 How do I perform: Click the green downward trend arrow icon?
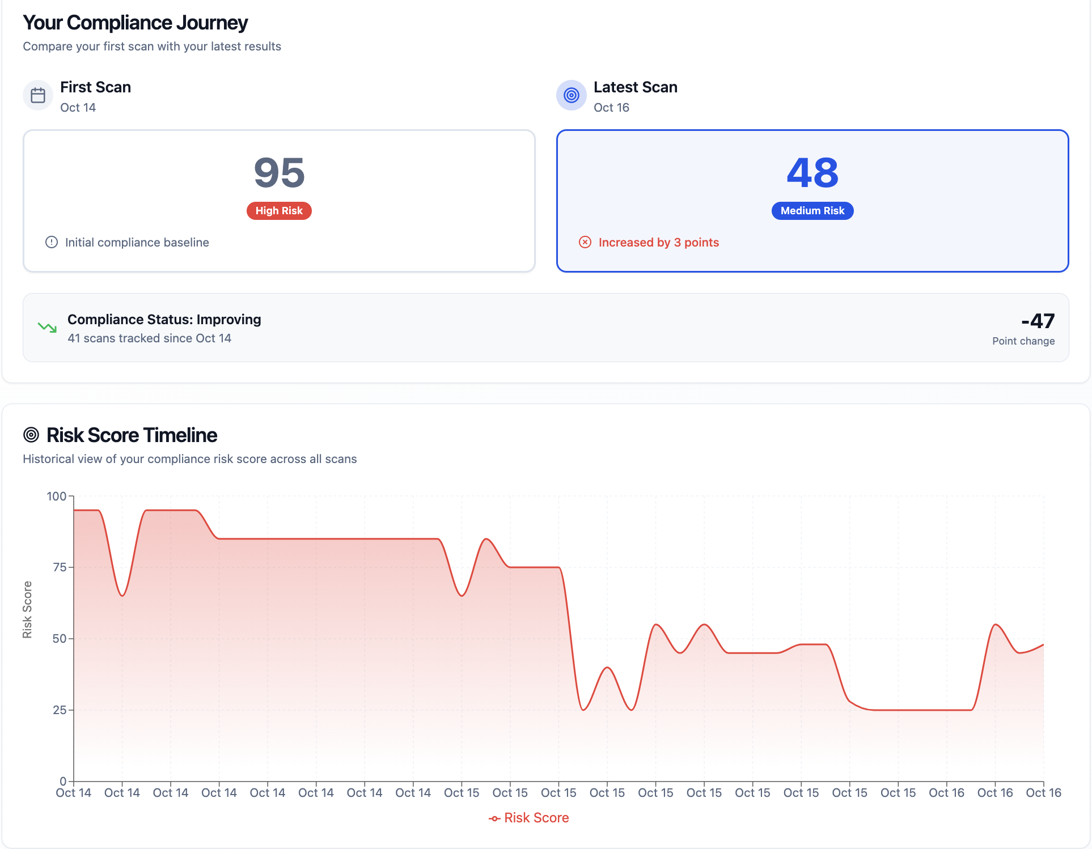[47, 328]
